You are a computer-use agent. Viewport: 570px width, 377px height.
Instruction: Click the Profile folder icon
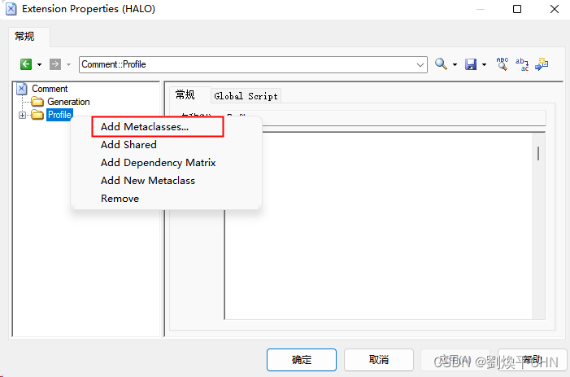(37, 115)
